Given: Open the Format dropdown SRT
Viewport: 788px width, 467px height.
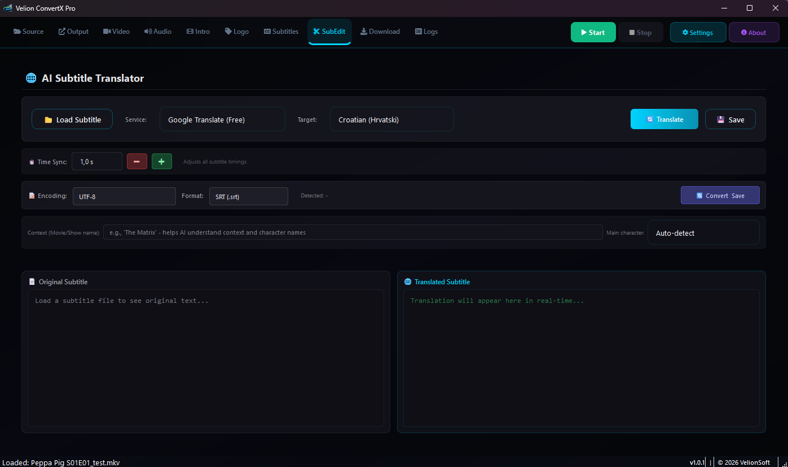Looking at the screenshot, I should point(249,196).
